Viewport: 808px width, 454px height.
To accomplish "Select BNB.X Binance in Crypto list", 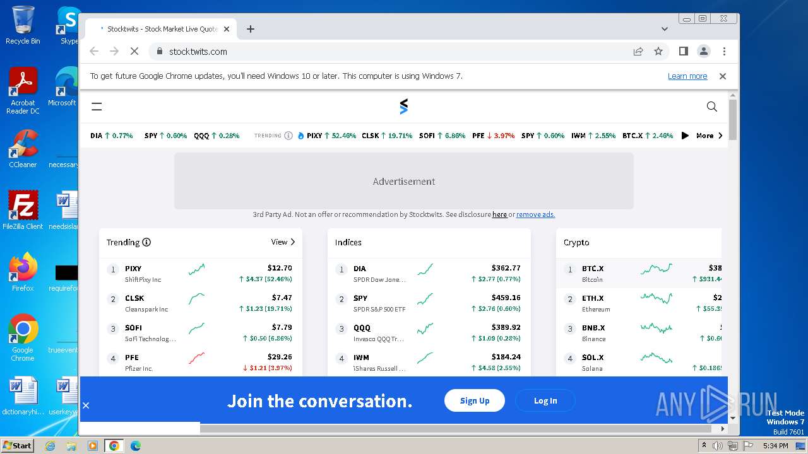I will click(639, 332).
